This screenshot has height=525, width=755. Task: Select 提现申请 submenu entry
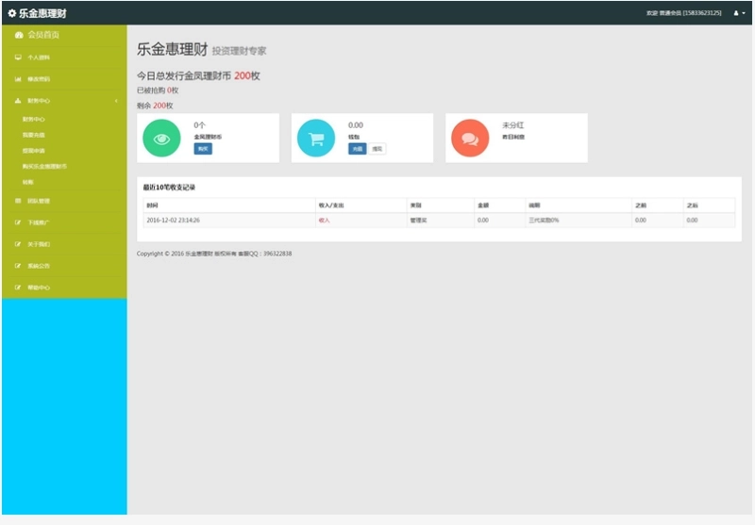pyautogui.click(x=33, y=151)
